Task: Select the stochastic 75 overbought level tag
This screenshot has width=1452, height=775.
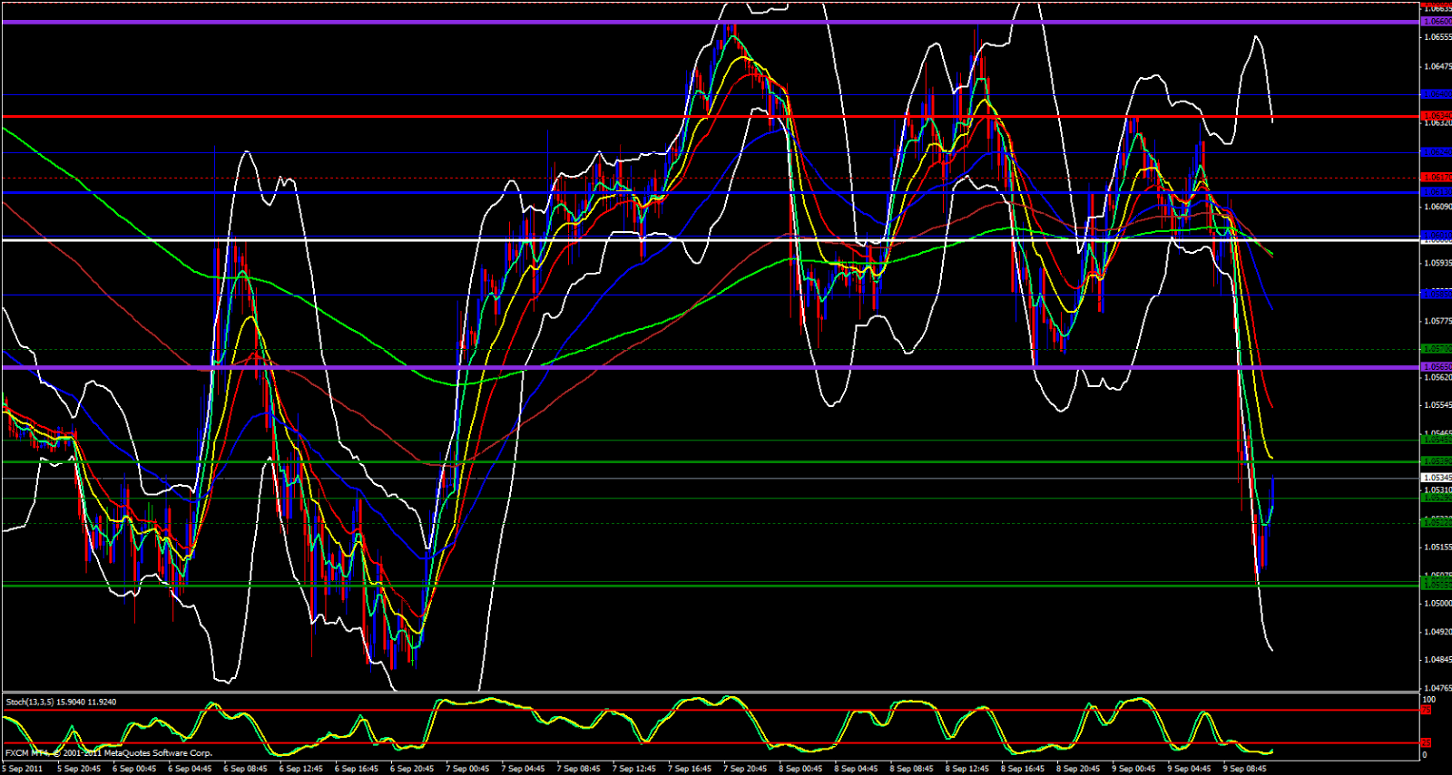Action: [x=1427, y=711]
